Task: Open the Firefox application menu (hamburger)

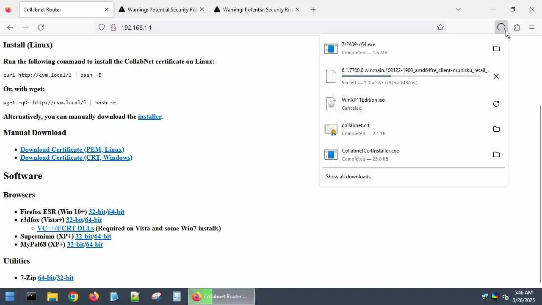Action: (x=532, y=28)
